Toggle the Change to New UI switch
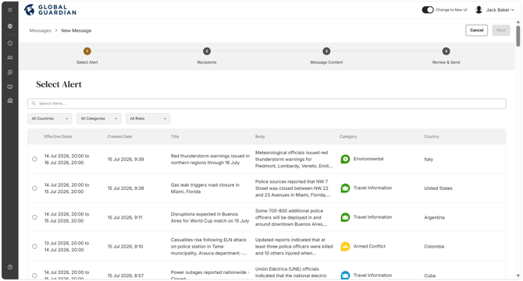Image resolution: width=523 pixels, height=281 pixels. 428,10
